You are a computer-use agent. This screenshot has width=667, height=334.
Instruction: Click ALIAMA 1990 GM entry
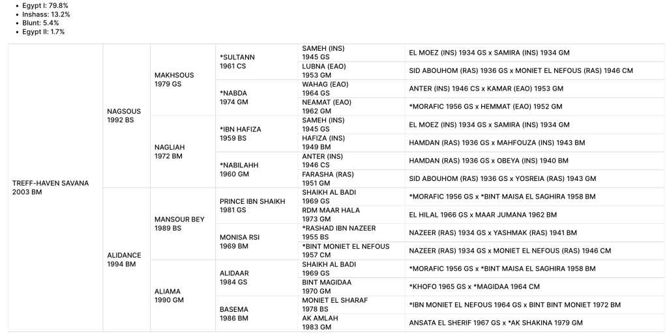click(168, 296)
